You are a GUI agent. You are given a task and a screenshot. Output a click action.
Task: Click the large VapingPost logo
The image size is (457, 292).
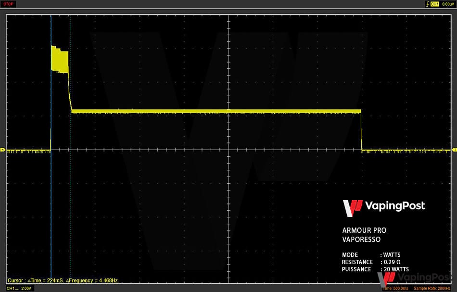click(383, 207)
